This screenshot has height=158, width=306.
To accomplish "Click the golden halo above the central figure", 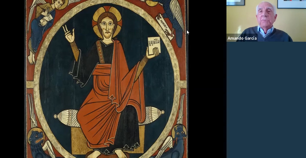I will click(x=107, y=11).
